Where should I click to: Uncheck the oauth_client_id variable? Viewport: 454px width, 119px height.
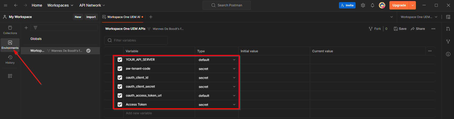tap(120, 78)
